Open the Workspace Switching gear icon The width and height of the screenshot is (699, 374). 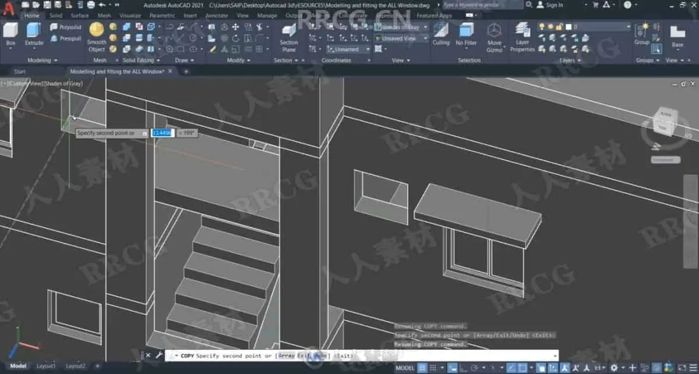coord(614,368)
